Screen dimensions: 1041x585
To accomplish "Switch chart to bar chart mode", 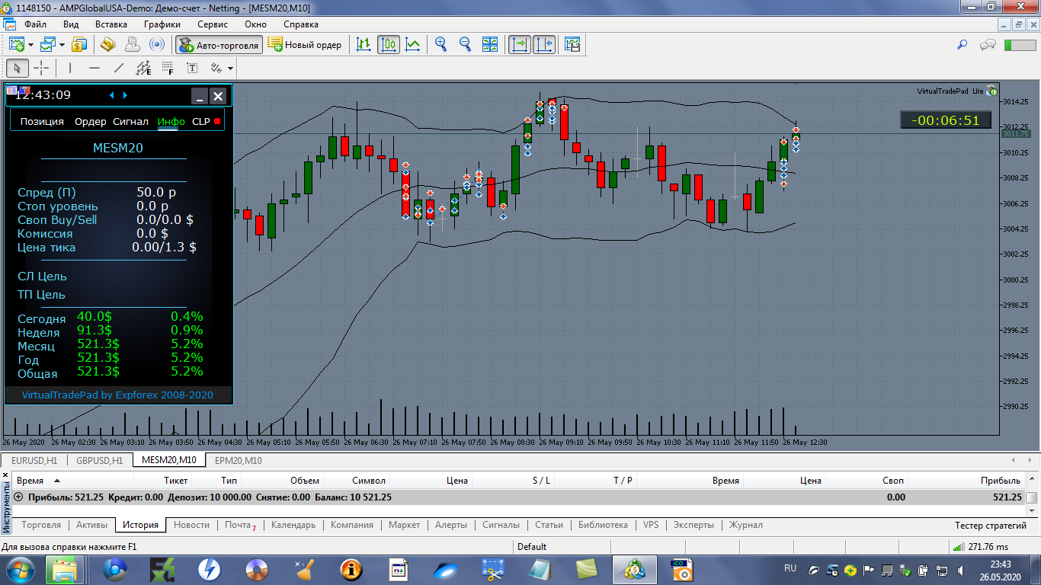I will (364, 45).
